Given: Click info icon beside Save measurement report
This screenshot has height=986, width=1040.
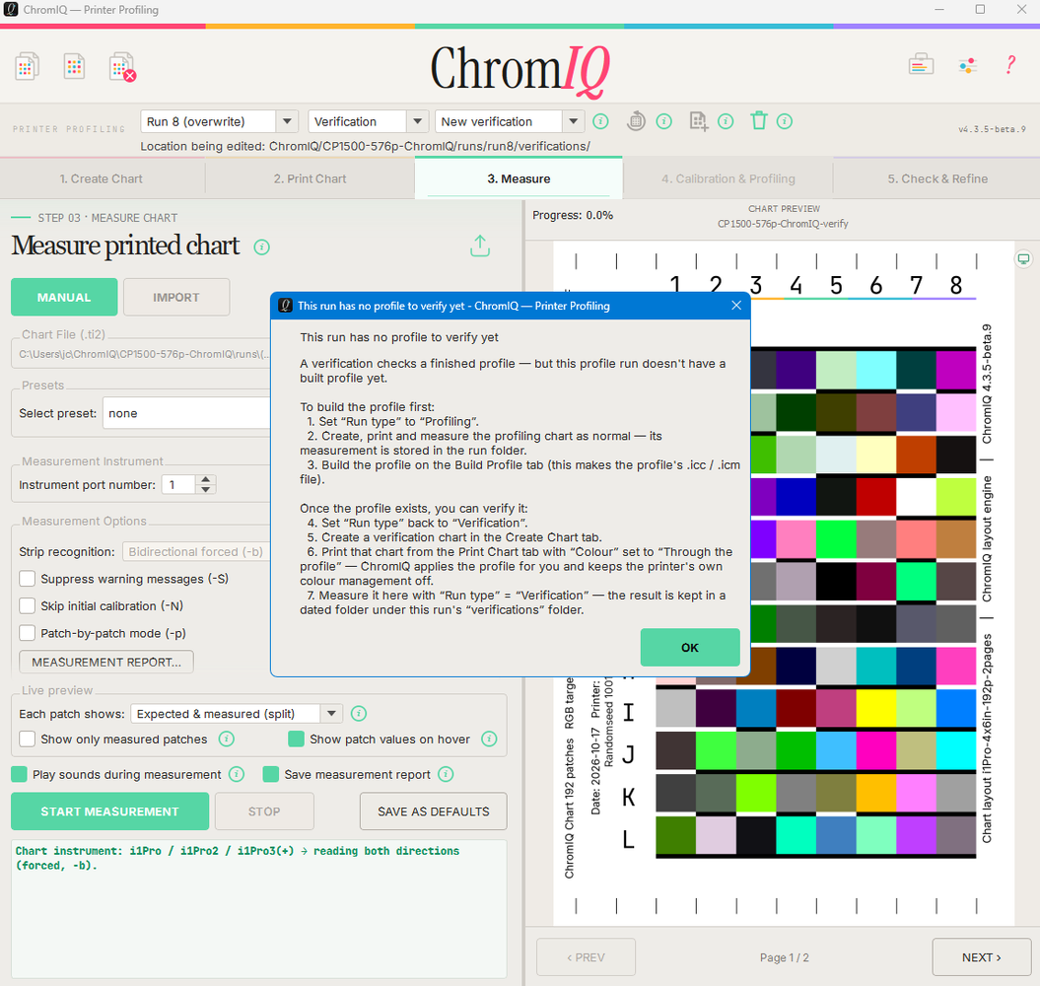Looking at the screenshot, I should click(446, 774).
